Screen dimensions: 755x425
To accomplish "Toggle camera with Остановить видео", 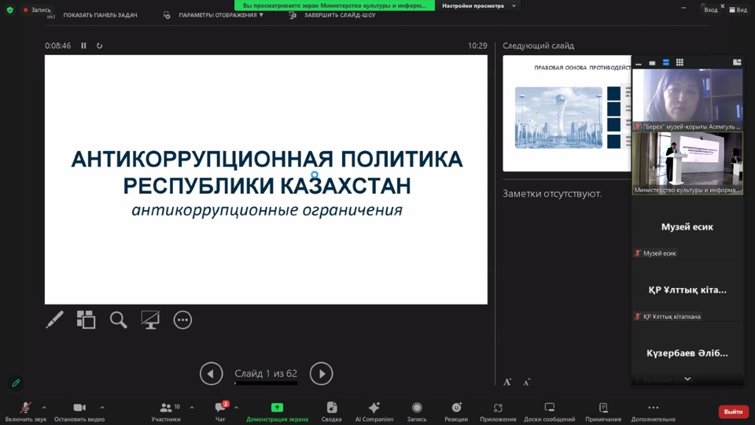I will pyautogui.click(x=79, y=408).
